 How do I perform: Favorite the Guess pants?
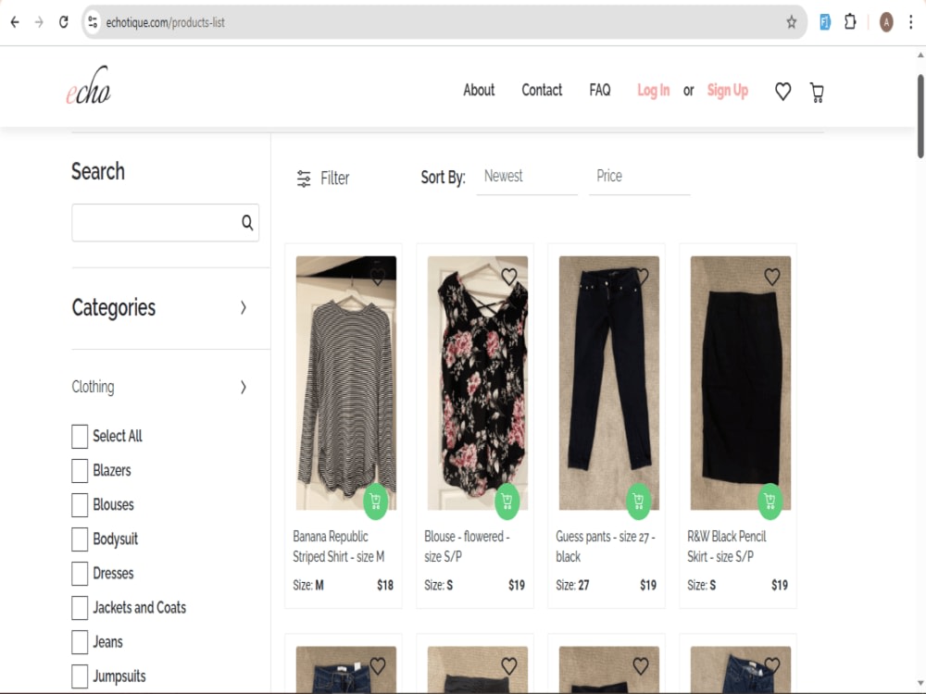pyautogui.click(x=641, y=276)
